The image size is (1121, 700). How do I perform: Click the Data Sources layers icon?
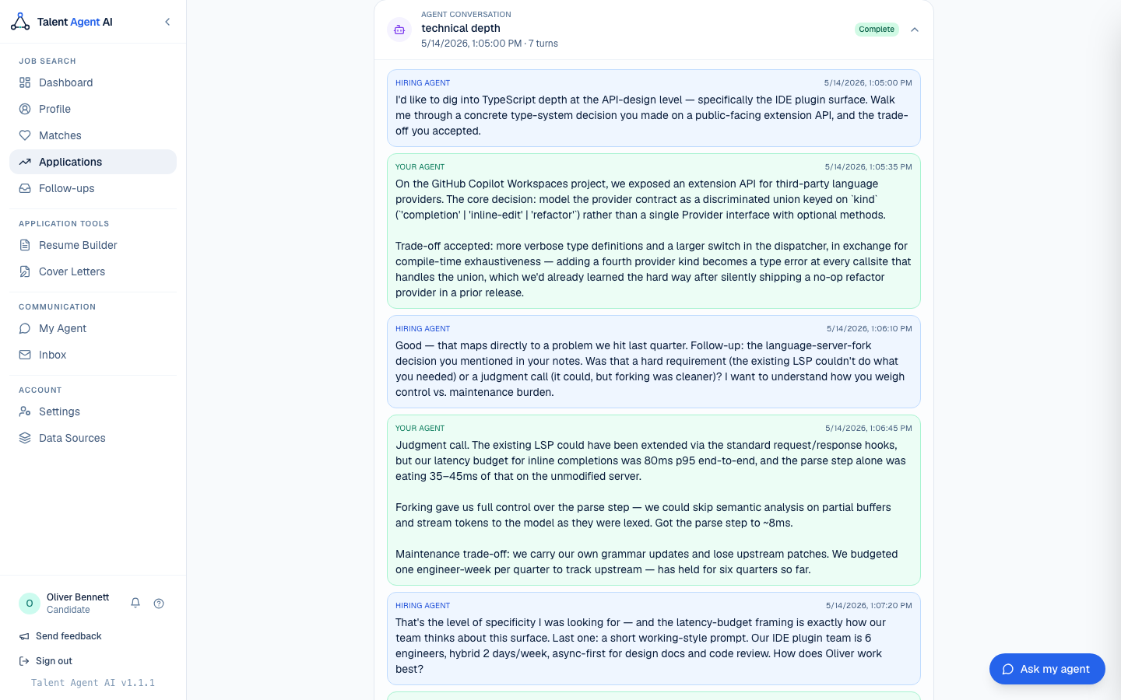(25, 438)
